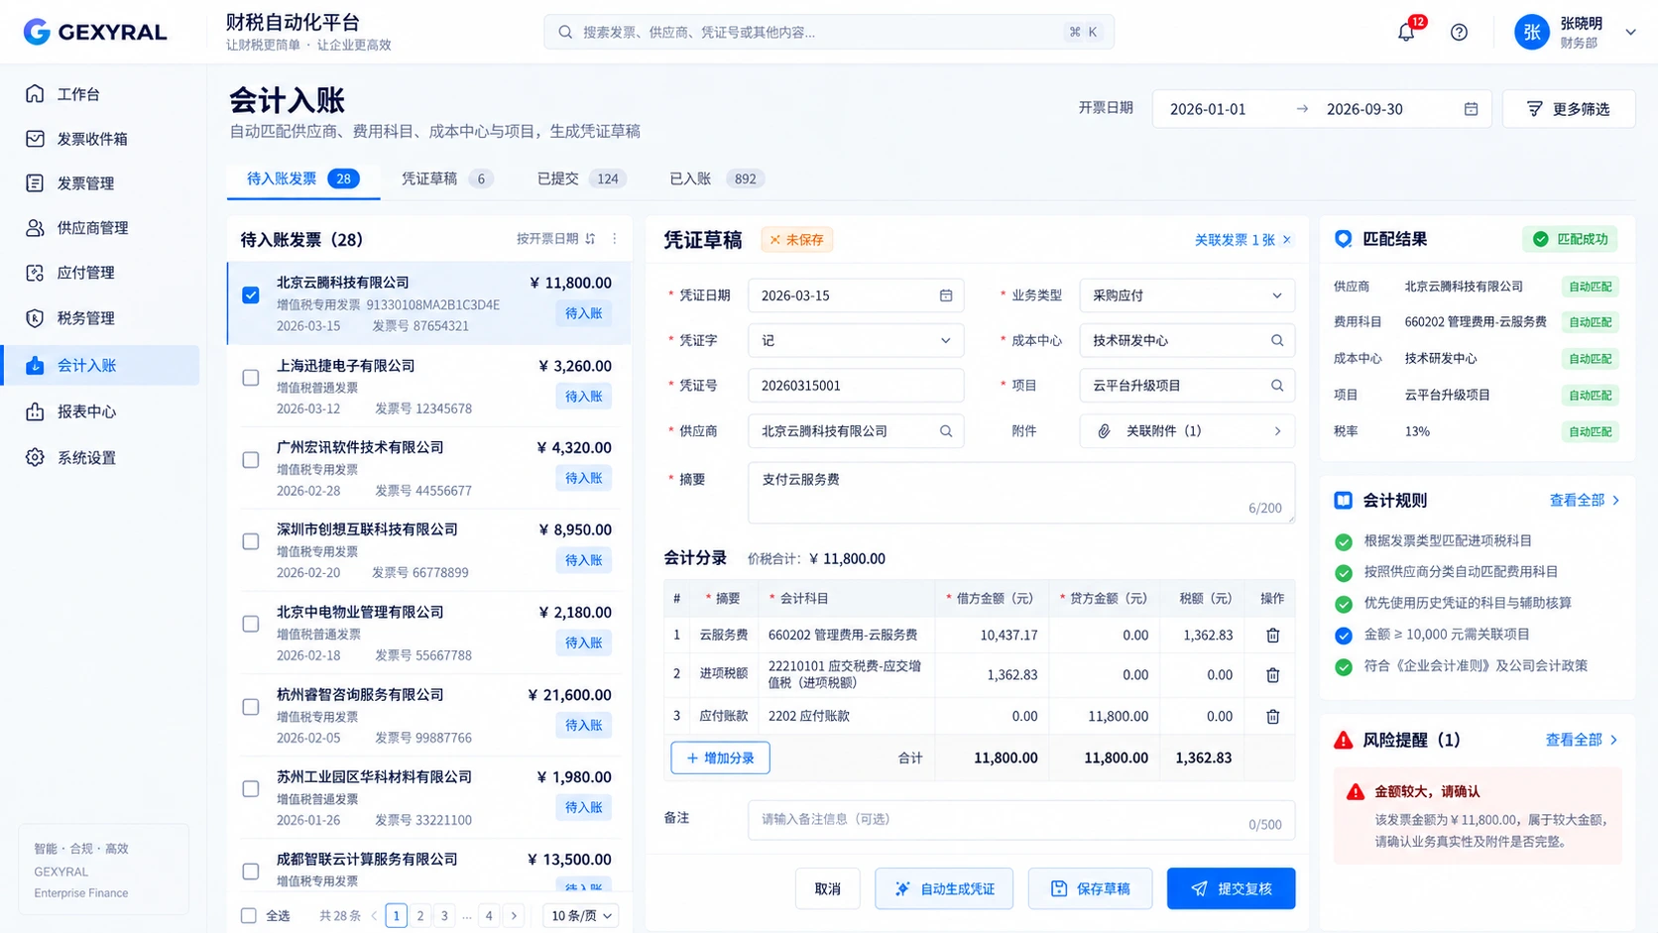1658x933 pixels.
Task: Remove the 关联发票 1 张 link with the X
Action: (1287, 240)
